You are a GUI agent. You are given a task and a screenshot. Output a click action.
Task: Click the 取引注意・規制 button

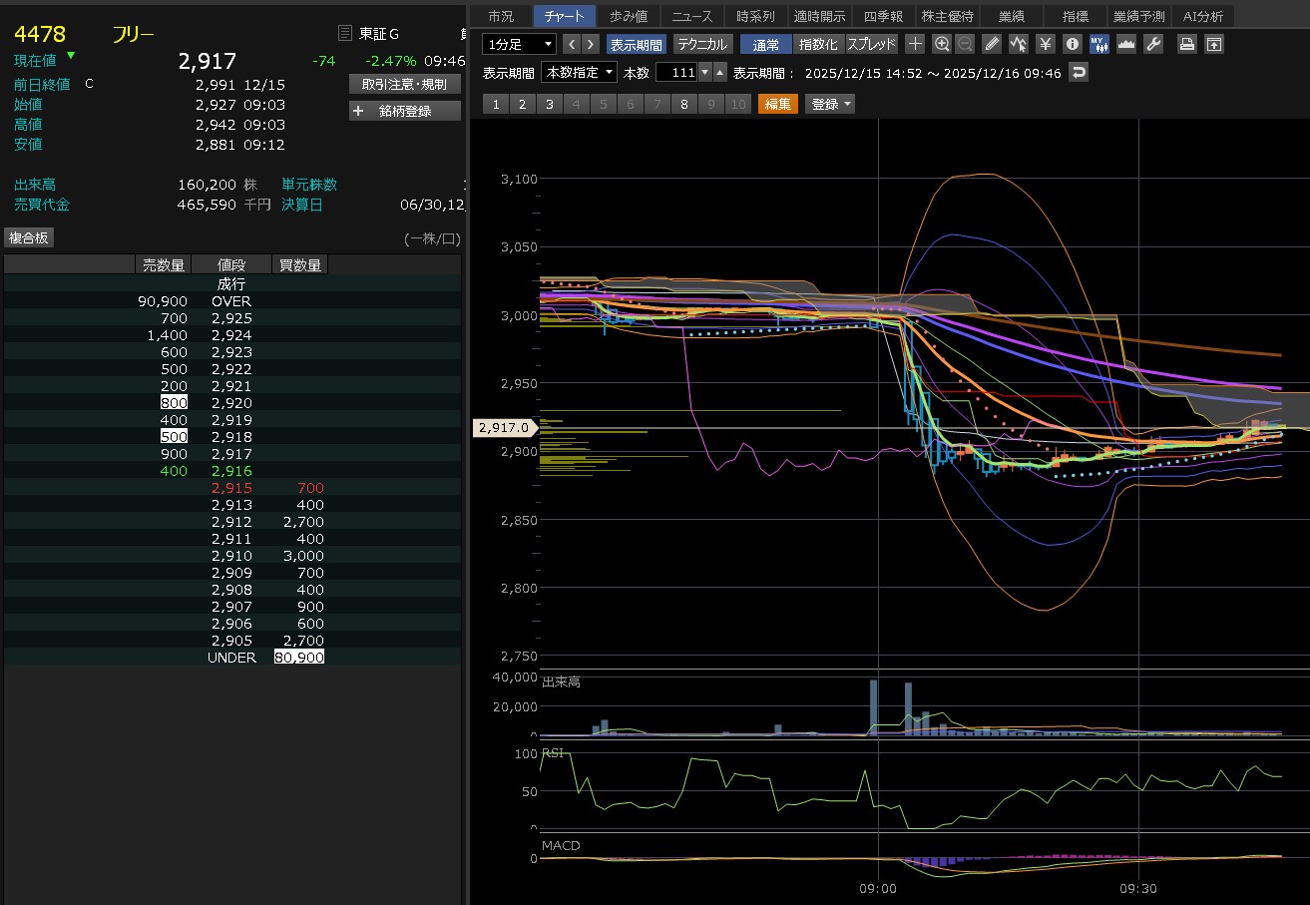point(405,84)
